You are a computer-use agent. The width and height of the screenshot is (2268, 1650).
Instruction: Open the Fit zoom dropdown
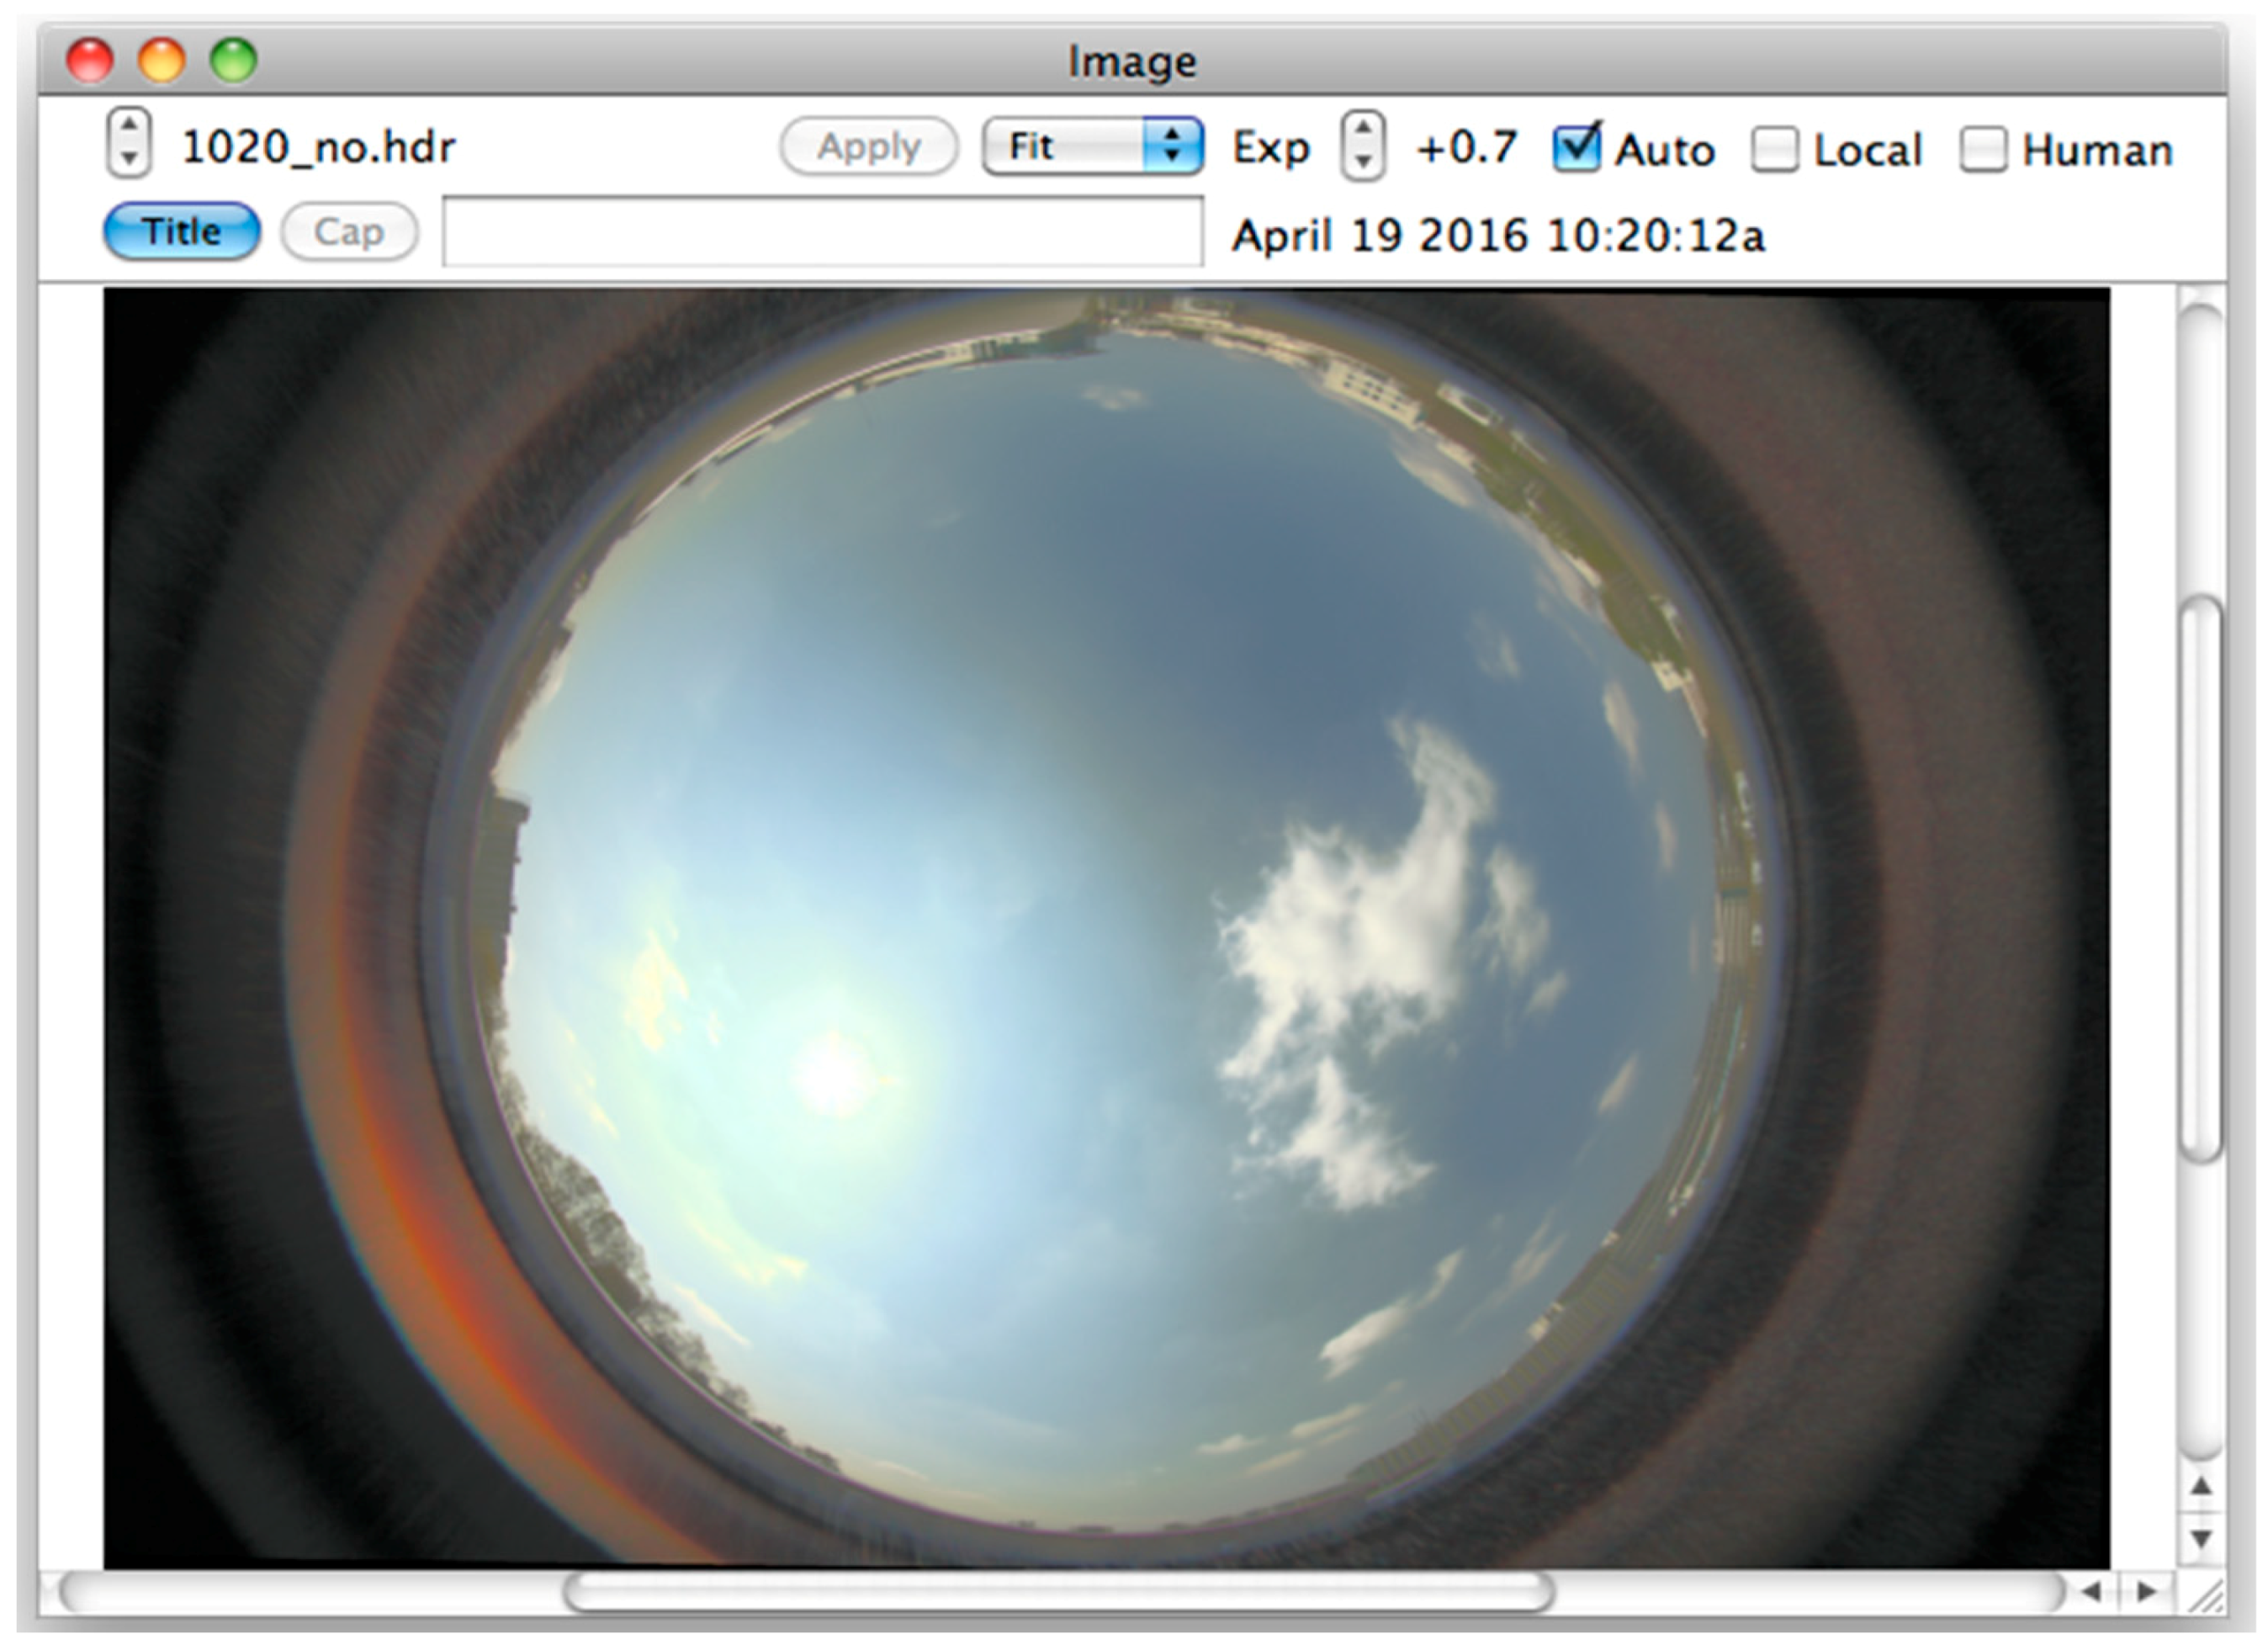(1092, 147)
